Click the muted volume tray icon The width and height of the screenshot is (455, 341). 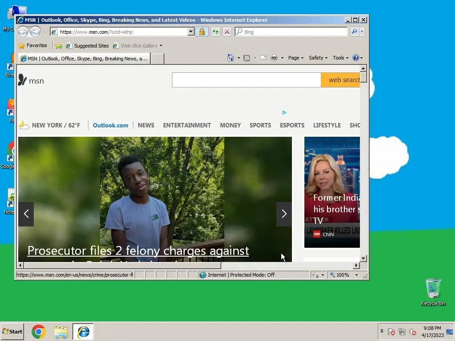(x=413, y=331)
